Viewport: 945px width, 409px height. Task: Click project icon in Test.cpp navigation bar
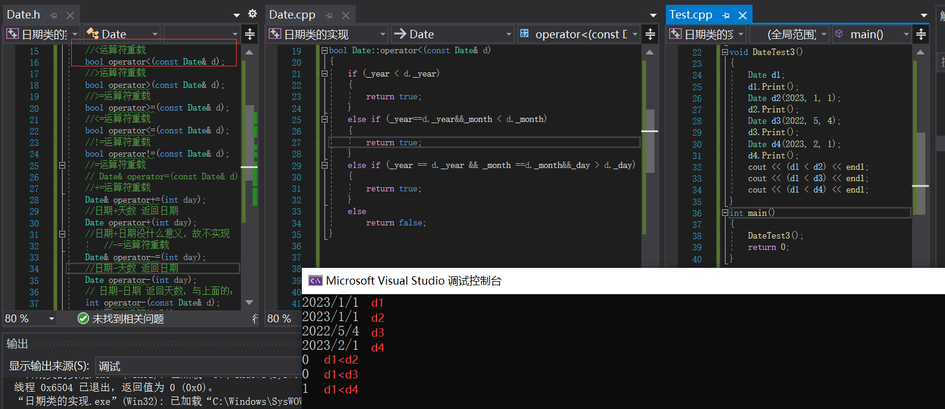[675, 34]
